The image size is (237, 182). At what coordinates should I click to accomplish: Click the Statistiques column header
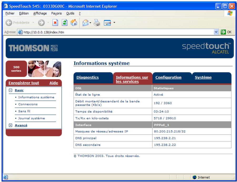point(164,88)
